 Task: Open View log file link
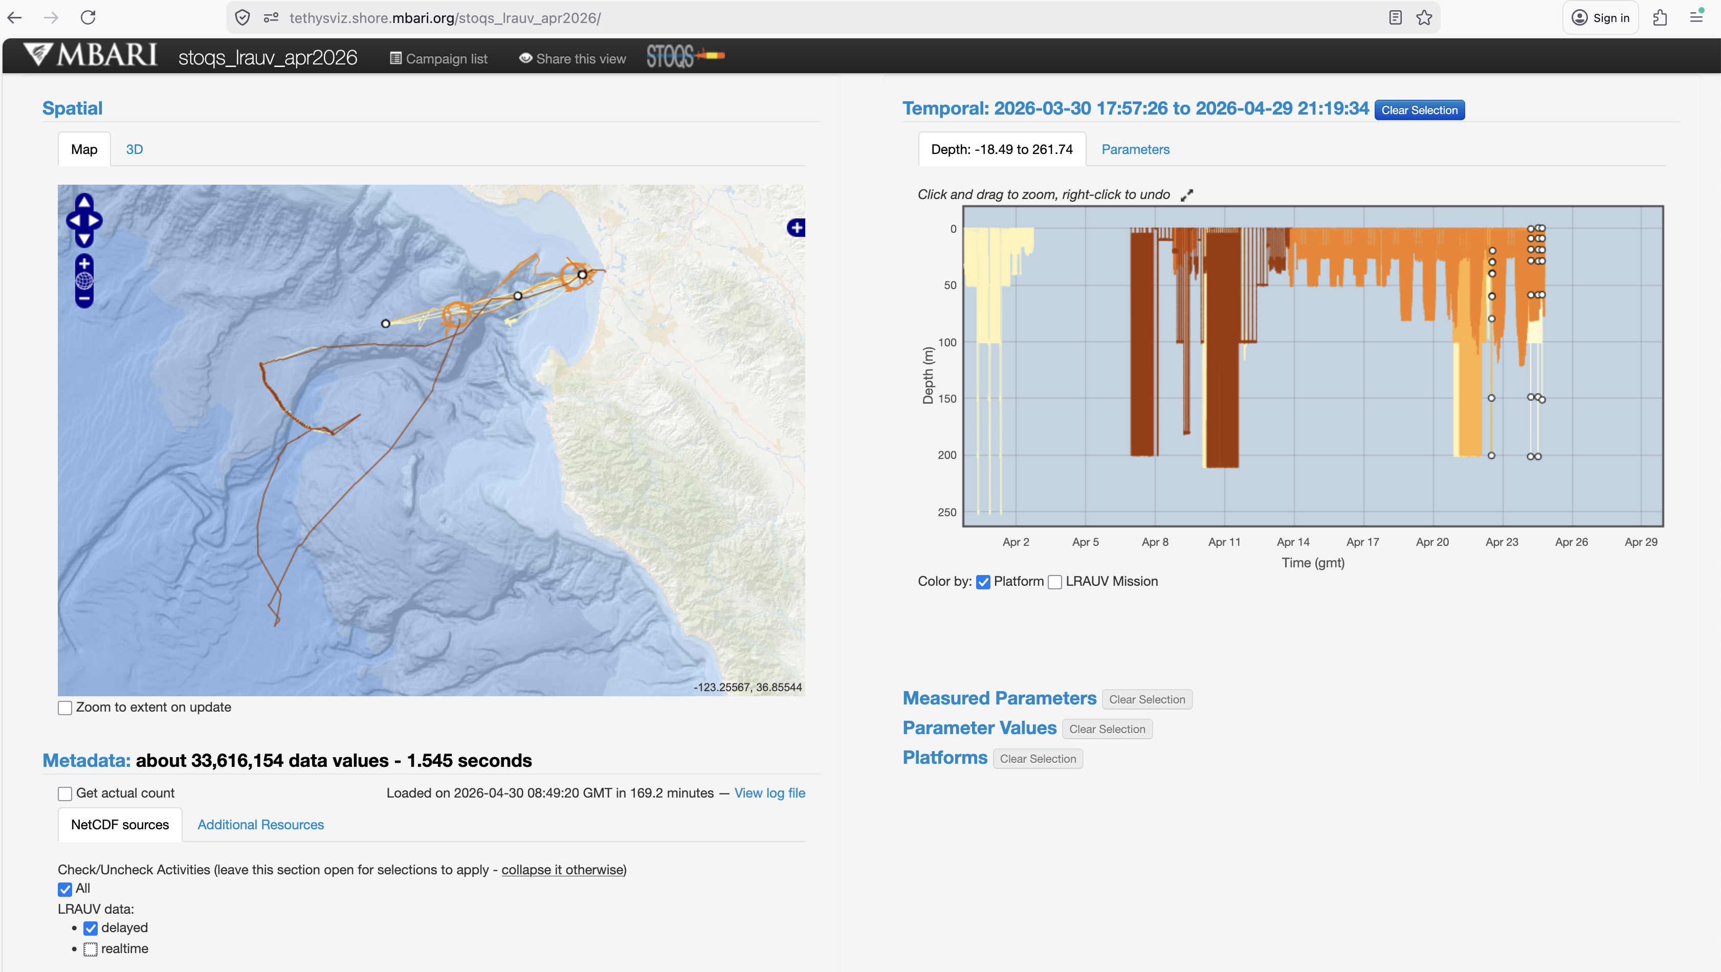click(769, 793)
